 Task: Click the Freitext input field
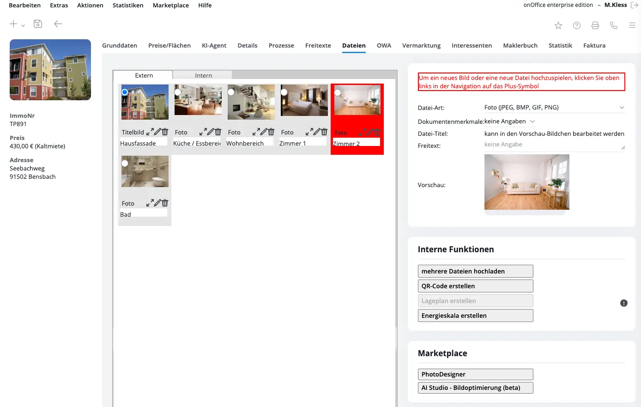[554, 144]
